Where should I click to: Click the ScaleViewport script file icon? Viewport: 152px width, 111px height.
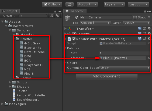point(14,99)
